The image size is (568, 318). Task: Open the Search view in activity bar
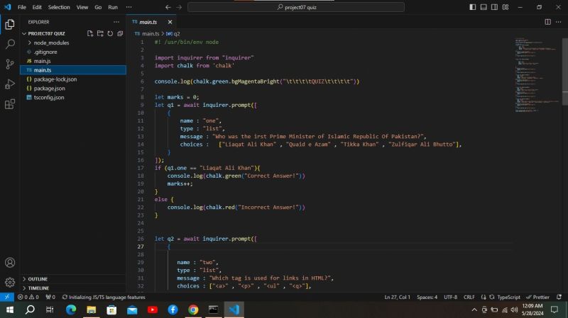coord(10,44)
